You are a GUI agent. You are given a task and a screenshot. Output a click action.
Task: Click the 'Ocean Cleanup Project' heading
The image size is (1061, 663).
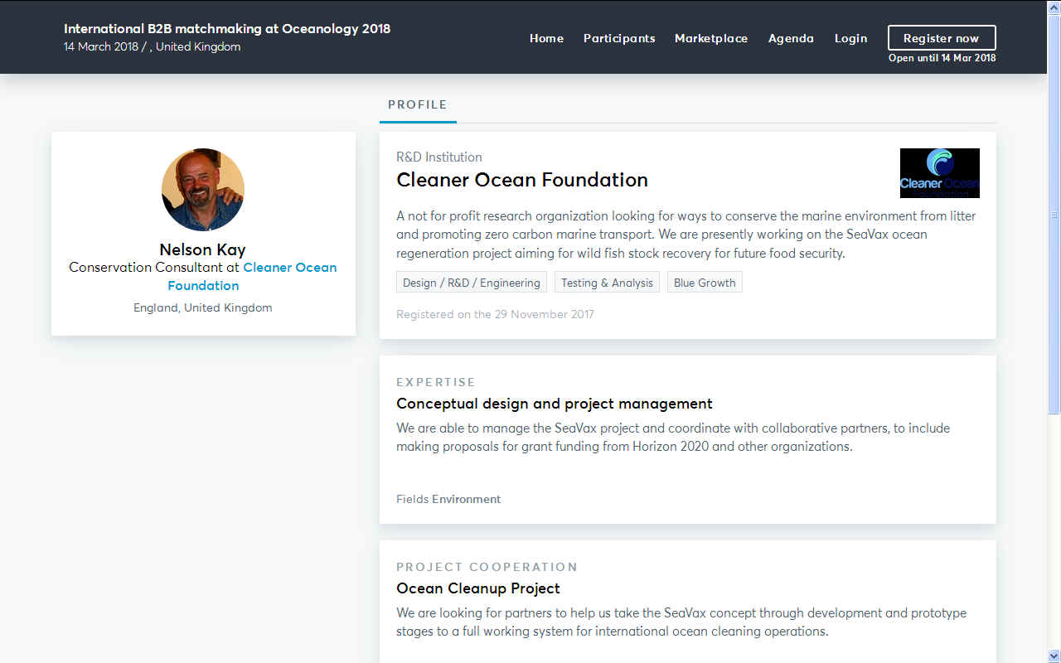coord(478,588)
